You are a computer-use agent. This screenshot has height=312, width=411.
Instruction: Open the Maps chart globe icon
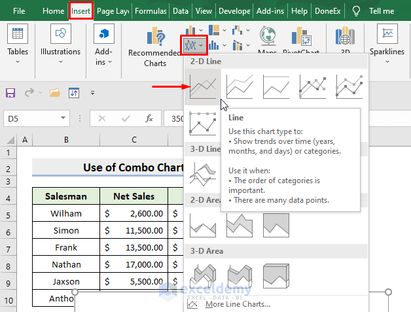click(268, 36)
